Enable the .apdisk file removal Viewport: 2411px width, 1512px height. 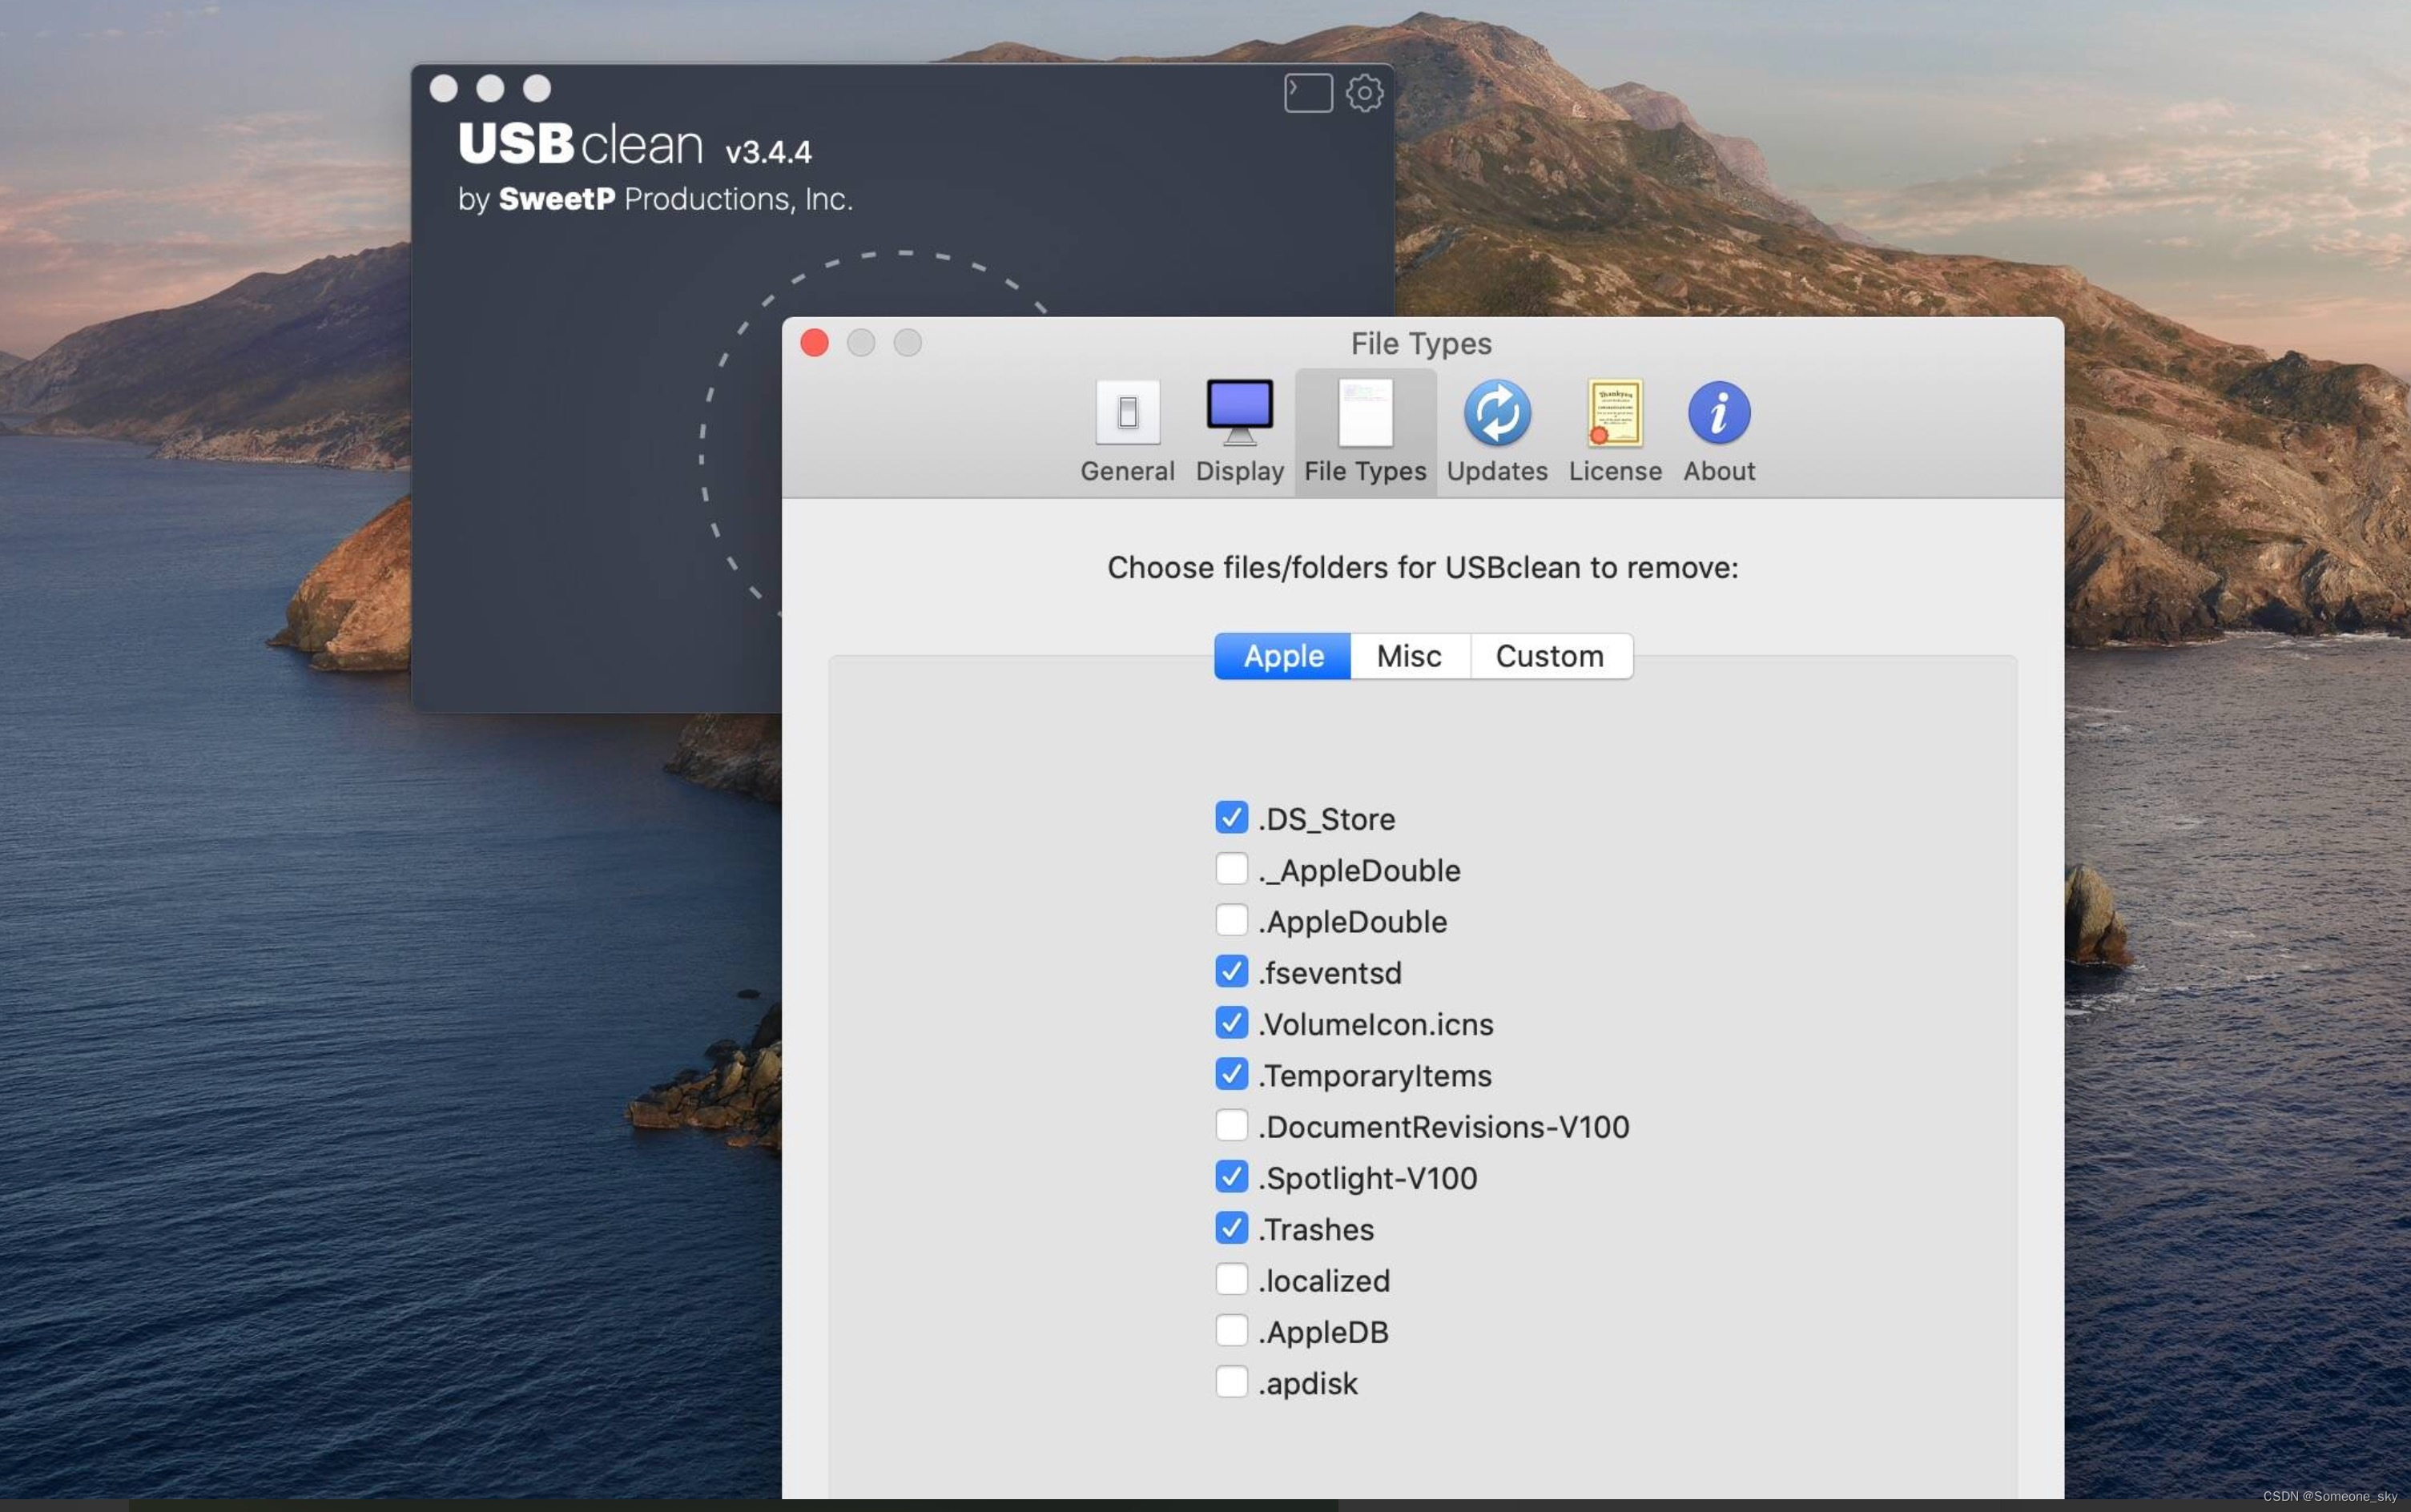(1230, 1381)
